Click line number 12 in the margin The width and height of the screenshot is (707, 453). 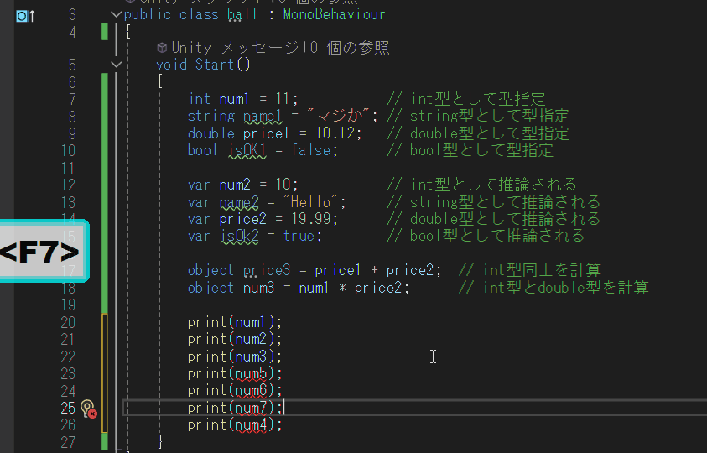pos(68,185)
